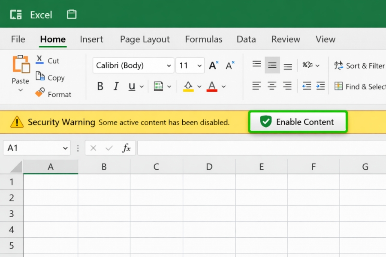Click the insert function fx icon
The height and width of the screenshot is (257, 386).
(x=126, y=148)
